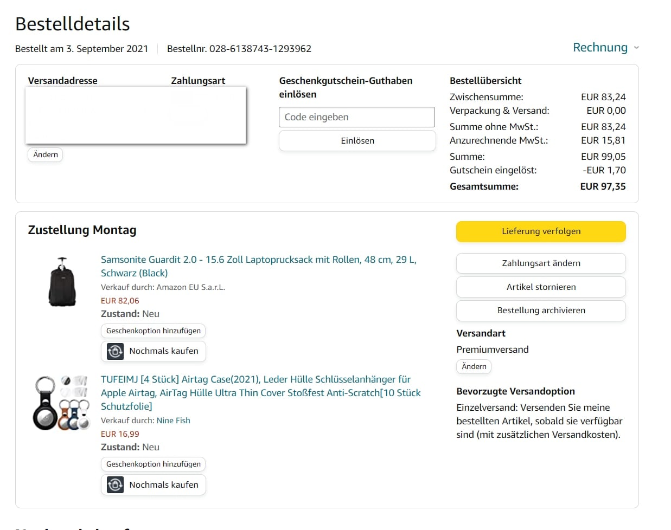The width and height of the screenshot is (671, 530).
Task: Click the Rechnung dropdown chevron arrow
Action: (x=636, y=48)
